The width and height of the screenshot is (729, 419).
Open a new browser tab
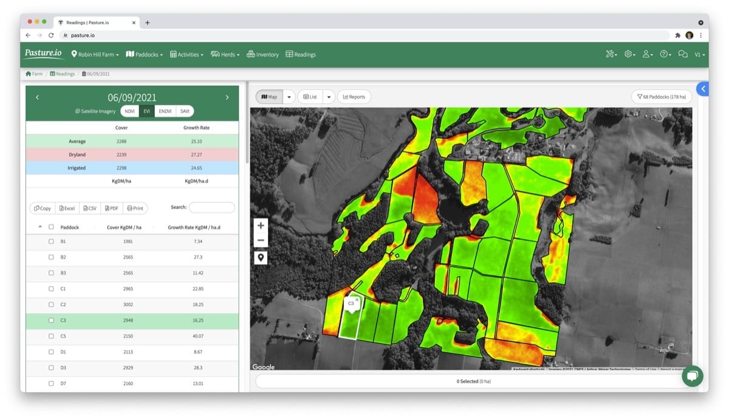click(147, 23)
